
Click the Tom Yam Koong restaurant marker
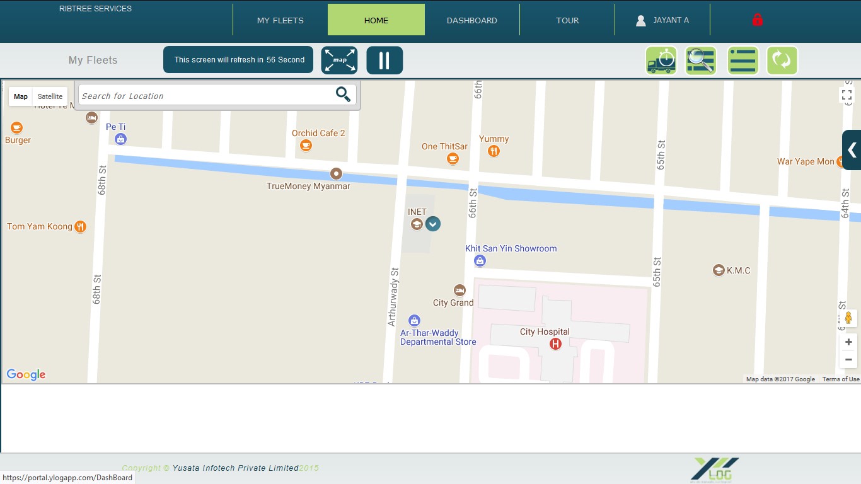click(80, 226)
